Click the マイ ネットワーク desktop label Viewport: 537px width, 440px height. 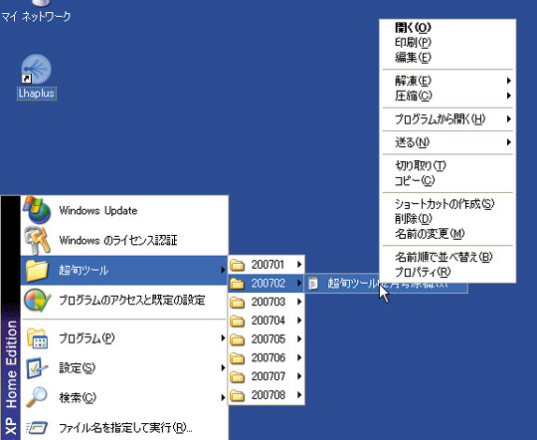(x=36, y=17)
